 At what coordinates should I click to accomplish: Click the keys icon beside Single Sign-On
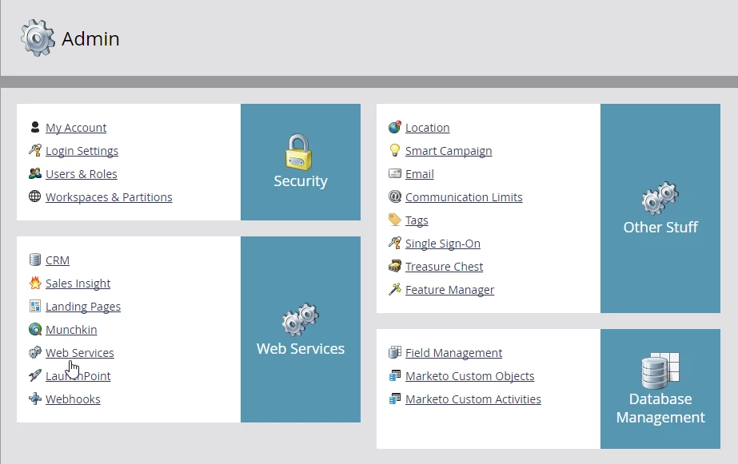pos(395,243)
